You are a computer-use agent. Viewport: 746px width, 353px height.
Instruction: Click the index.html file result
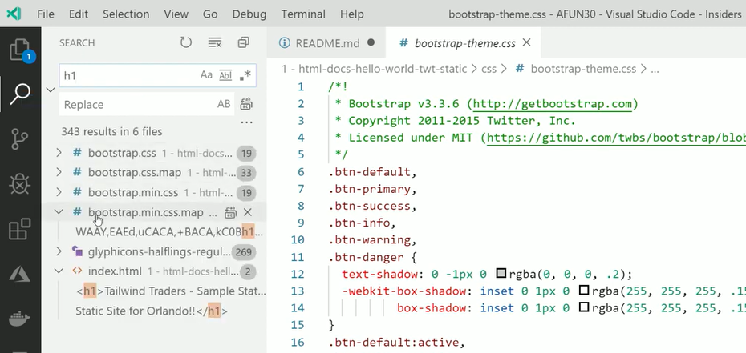(x=154, y=271)
